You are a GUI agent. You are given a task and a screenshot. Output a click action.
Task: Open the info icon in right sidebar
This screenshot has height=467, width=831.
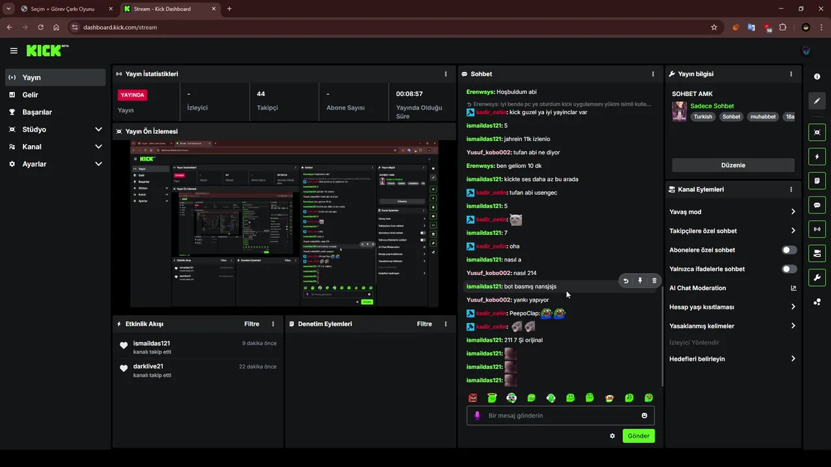[817, 77]
